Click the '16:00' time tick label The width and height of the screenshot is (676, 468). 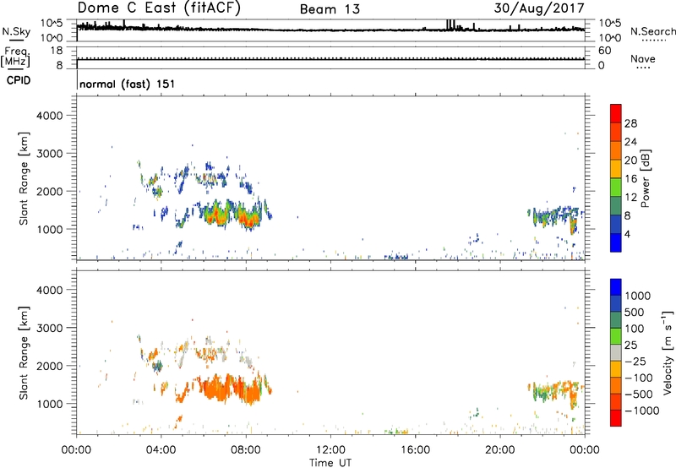[415, 450]
